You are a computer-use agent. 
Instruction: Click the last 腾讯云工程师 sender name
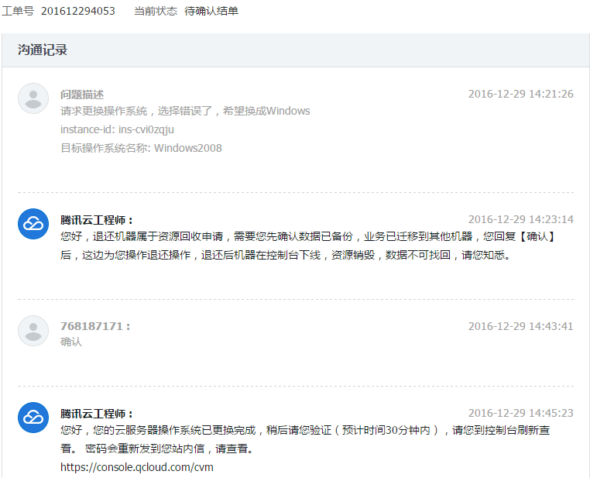(97, 414)
